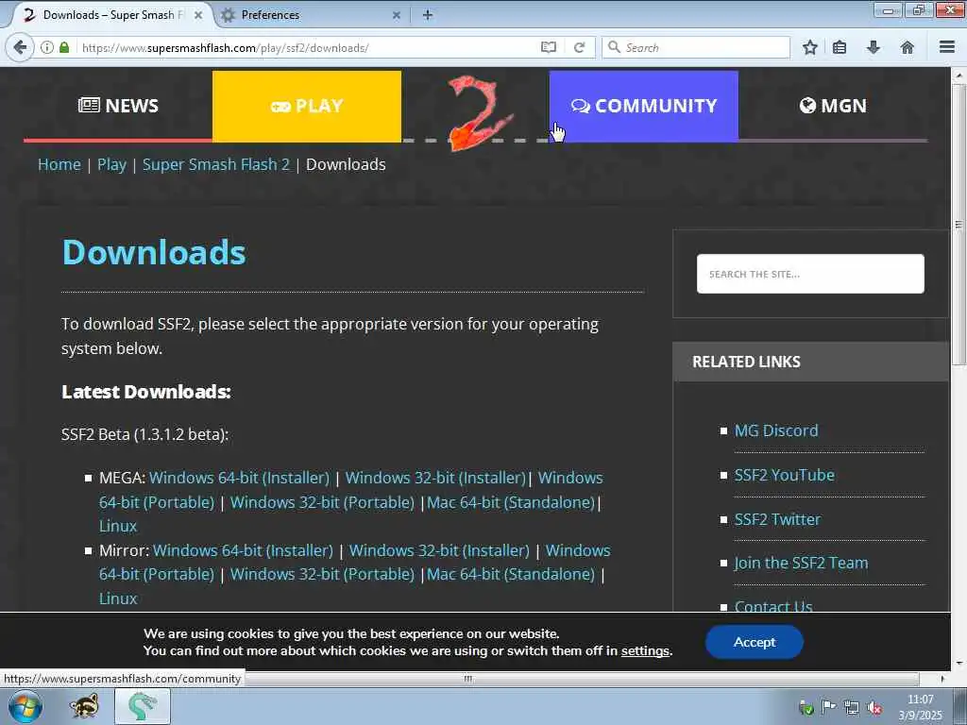Screen dimensions: 967x725
Task: Open the raccoon app in the taskbar
Action: point(84,706)
